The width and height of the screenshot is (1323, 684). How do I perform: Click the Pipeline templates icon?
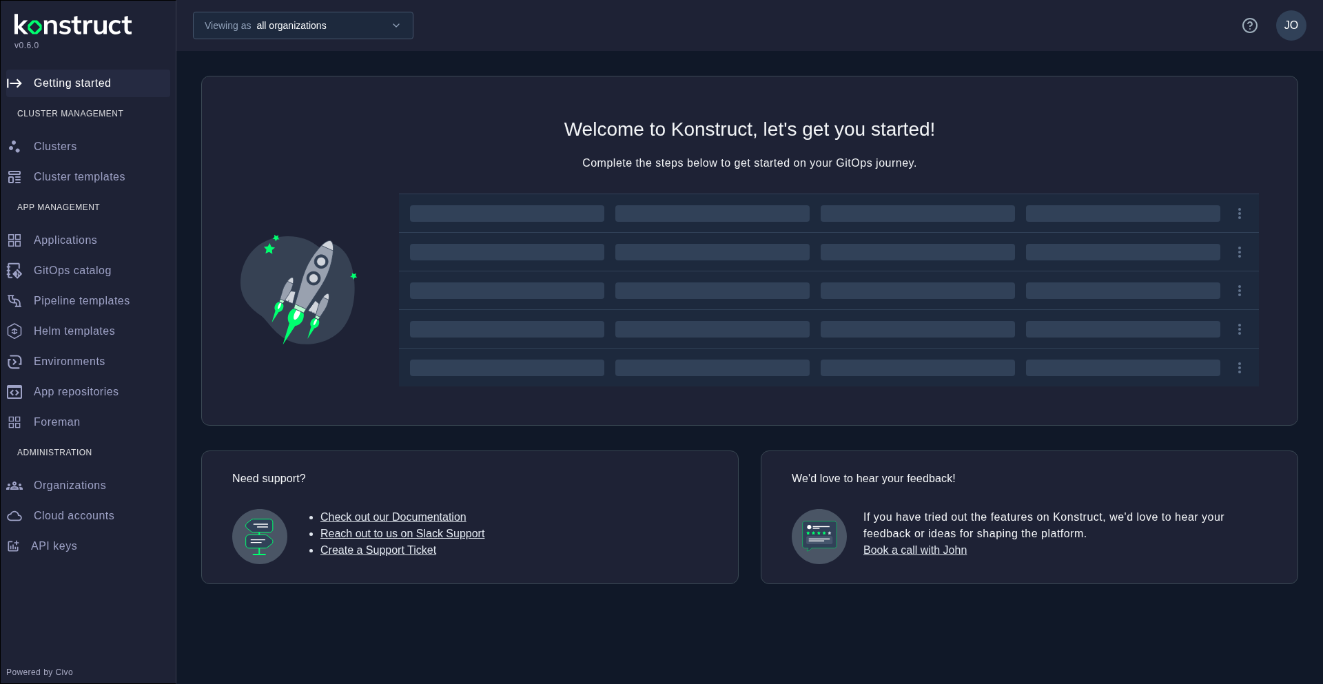tap(14, 301)
